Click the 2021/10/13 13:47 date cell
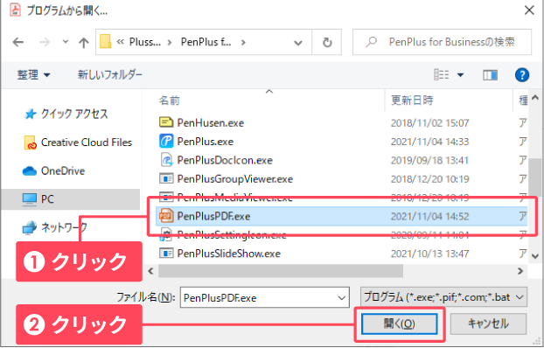This screenshot has height=348, width=544. click(429, 254)
